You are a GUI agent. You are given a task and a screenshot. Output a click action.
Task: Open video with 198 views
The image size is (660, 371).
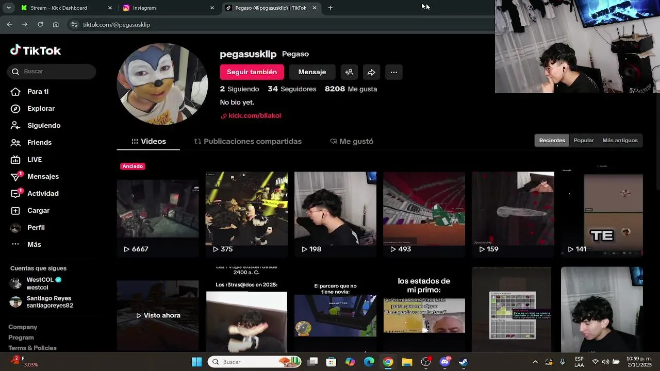(335, 209)
